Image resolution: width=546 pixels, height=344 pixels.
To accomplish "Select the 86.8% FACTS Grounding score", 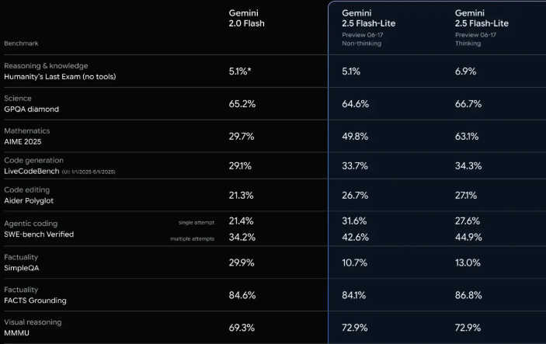I will point(468,295).
